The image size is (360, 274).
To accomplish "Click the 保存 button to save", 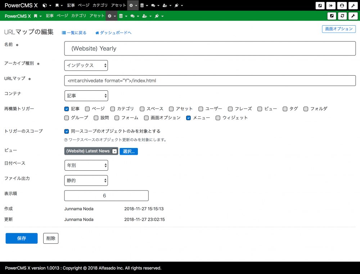I will click(x=21, y=238).
